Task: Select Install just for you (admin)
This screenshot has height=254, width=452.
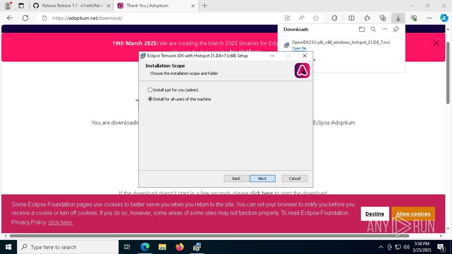Action: (173, 90)
